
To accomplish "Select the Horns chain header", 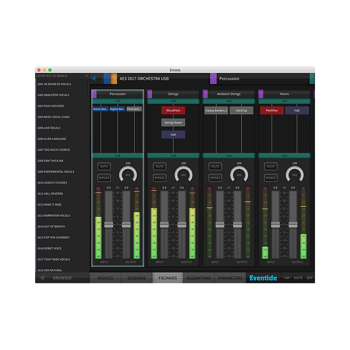I will click(x=284, y=94).
